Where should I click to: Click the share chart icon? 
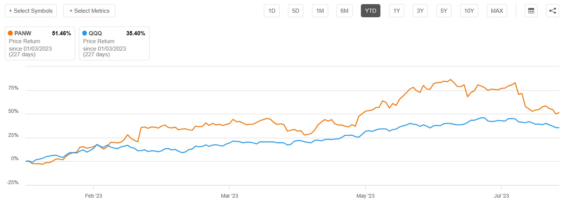[552, 11]
